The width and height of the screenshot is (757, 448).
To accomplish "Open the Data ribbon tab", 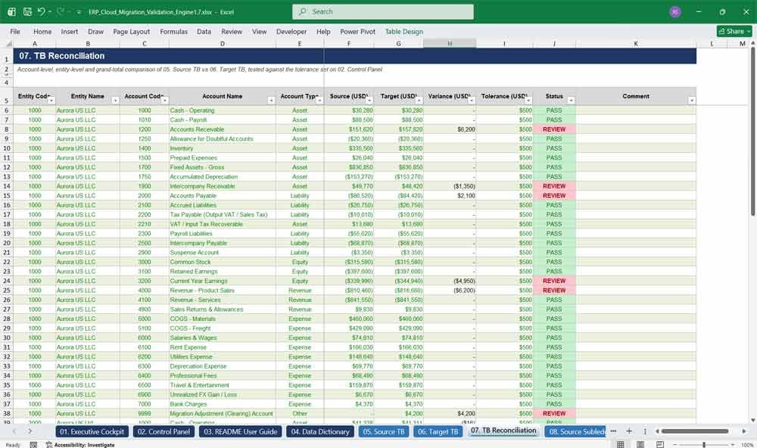I will tap(204, 31).
